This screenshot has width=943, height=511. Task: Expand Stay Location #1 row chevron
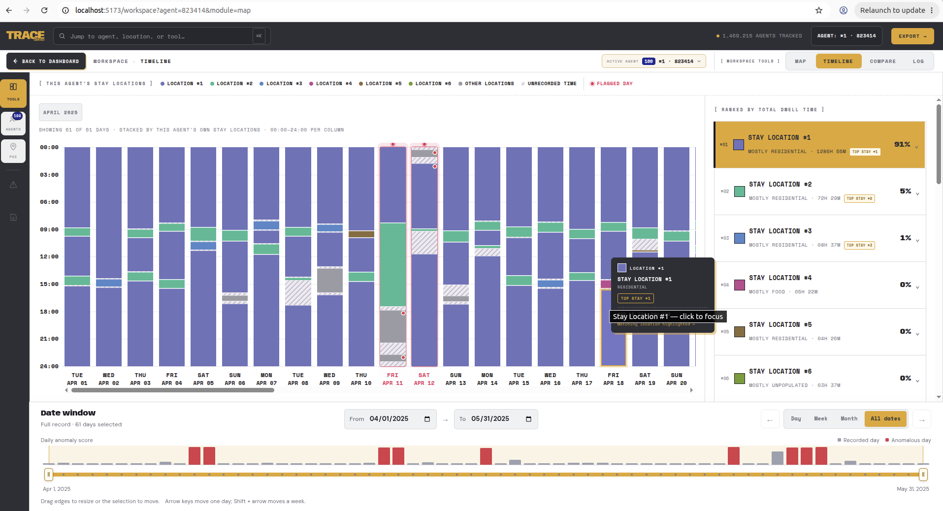pyautogui.click(x=916, y=147)
